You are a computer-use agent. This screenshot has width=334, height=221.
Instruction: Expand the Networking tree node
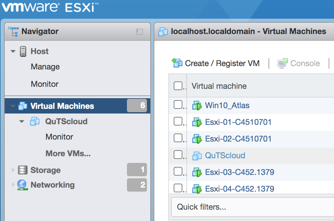pos(13,185)
